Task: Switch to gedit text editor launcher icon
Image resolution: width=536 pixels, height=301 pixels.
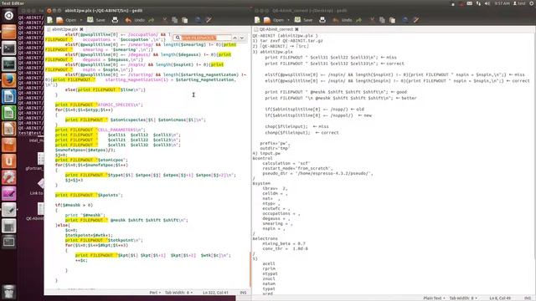Action: pos(8,210)
